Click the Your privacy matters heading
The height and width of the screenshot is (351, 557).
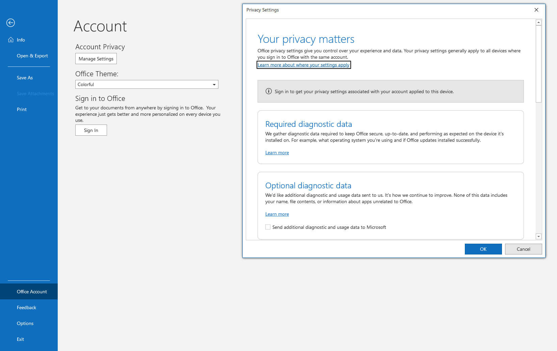[x=306, y=39]
